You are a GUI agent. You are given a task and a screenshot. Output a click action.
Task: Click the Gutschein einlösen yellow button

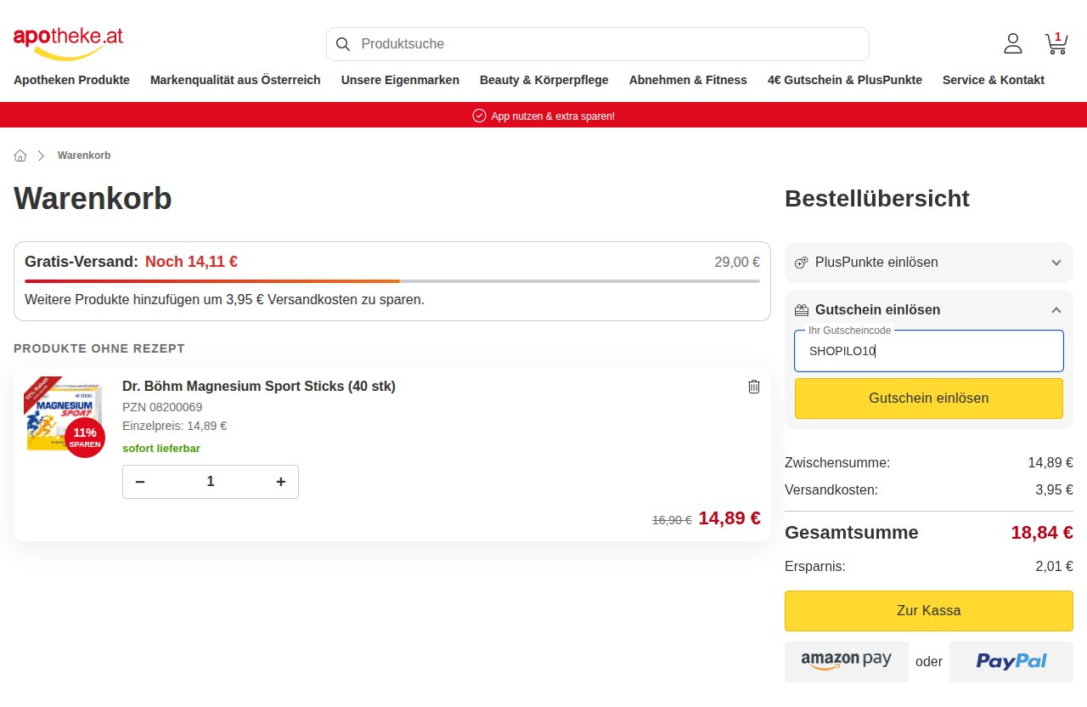coord(929,399)
